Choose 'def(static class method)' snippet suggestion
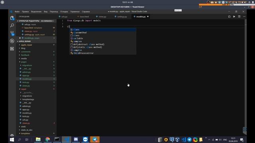This screenshot has width=255, height=143. pos(103,47)
